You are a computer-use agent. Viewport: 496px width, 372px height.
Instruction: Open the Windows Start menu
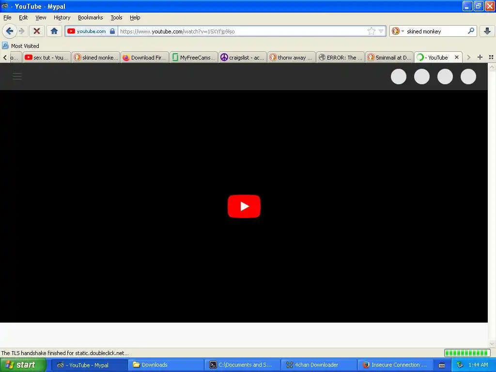point(23,365)
